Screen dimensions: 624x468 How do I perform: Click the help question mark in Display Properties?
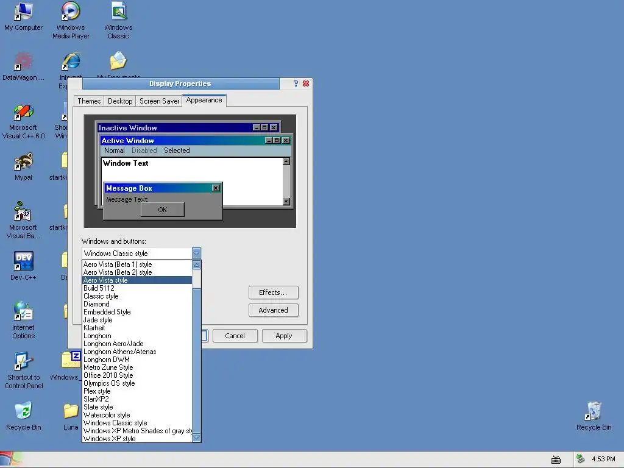click(x=296, y=83)
